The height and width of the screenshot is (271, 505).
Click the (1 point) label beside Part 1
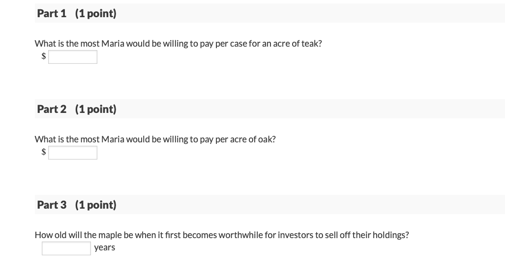point(96,13)
